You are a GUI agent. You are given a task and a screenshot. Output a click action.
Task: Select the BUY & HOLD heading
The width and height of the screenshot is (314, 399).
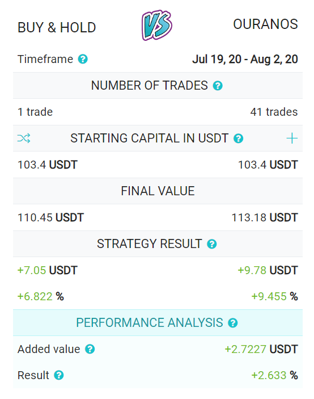pos(57,27)
